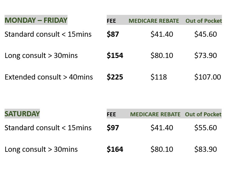Click the MONDAY – FRIDAY heading
This screenshot has height=177, width=232.
pos(36,20)
